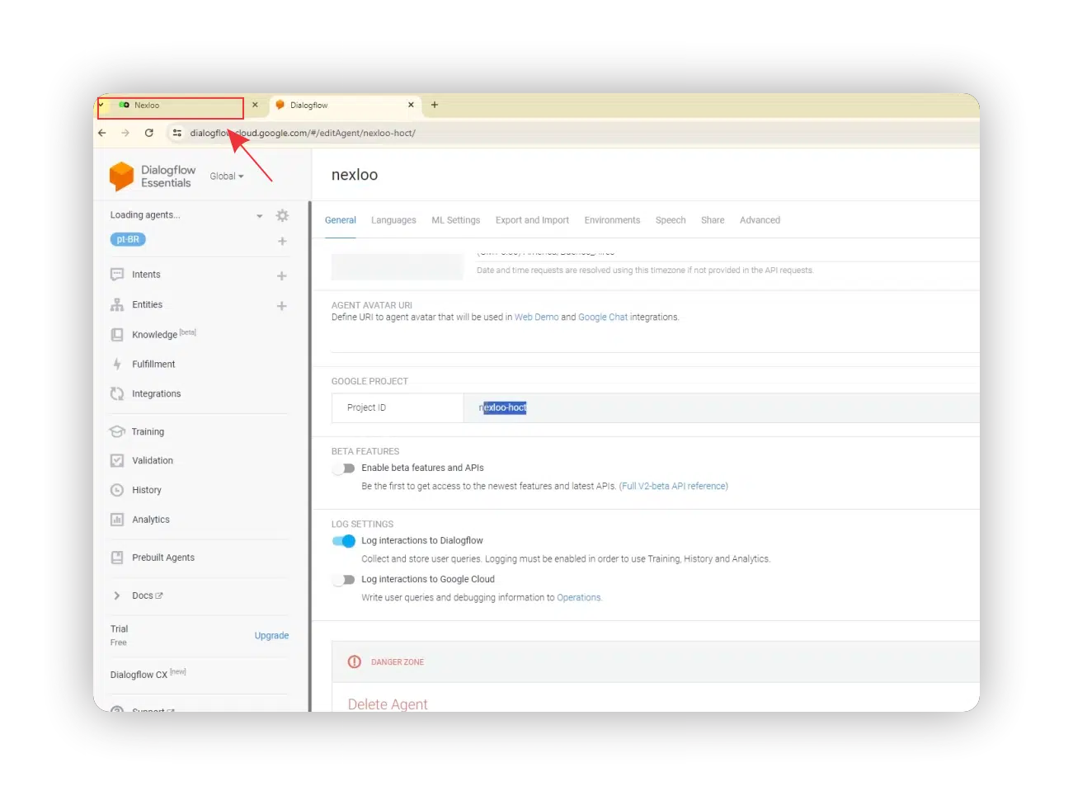Close the Dialogflow browser tab
The image size is (1073, 805).
point(411,105)
